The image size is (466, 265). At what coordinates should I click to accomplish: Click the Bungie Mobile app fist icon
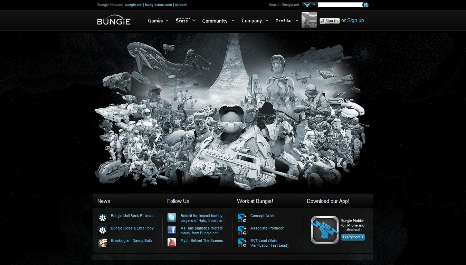point(324,230)
